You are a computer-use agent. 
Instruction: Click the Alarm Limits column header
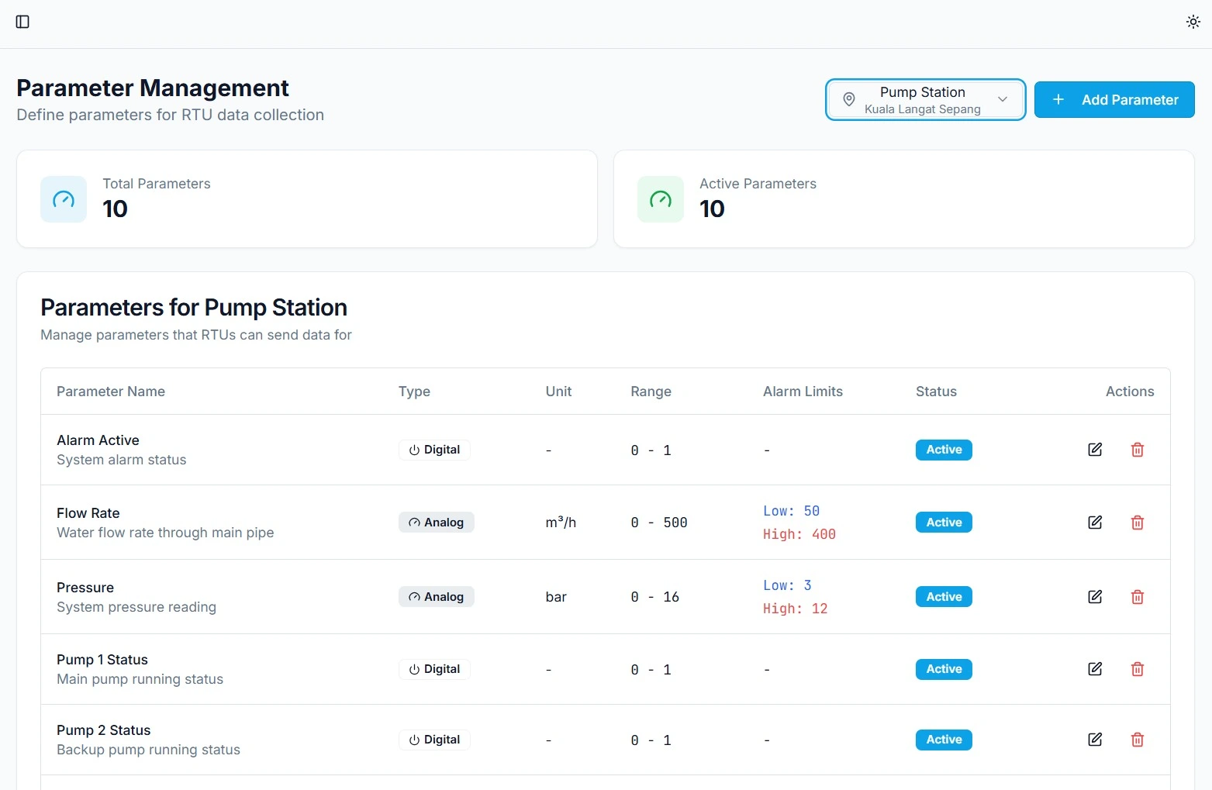point(803,392)
